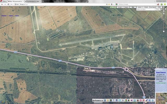This screenshot has width=167, height=104.
Task: Click the red Opera extension icon in toolbar
Action: pos(158,4)
